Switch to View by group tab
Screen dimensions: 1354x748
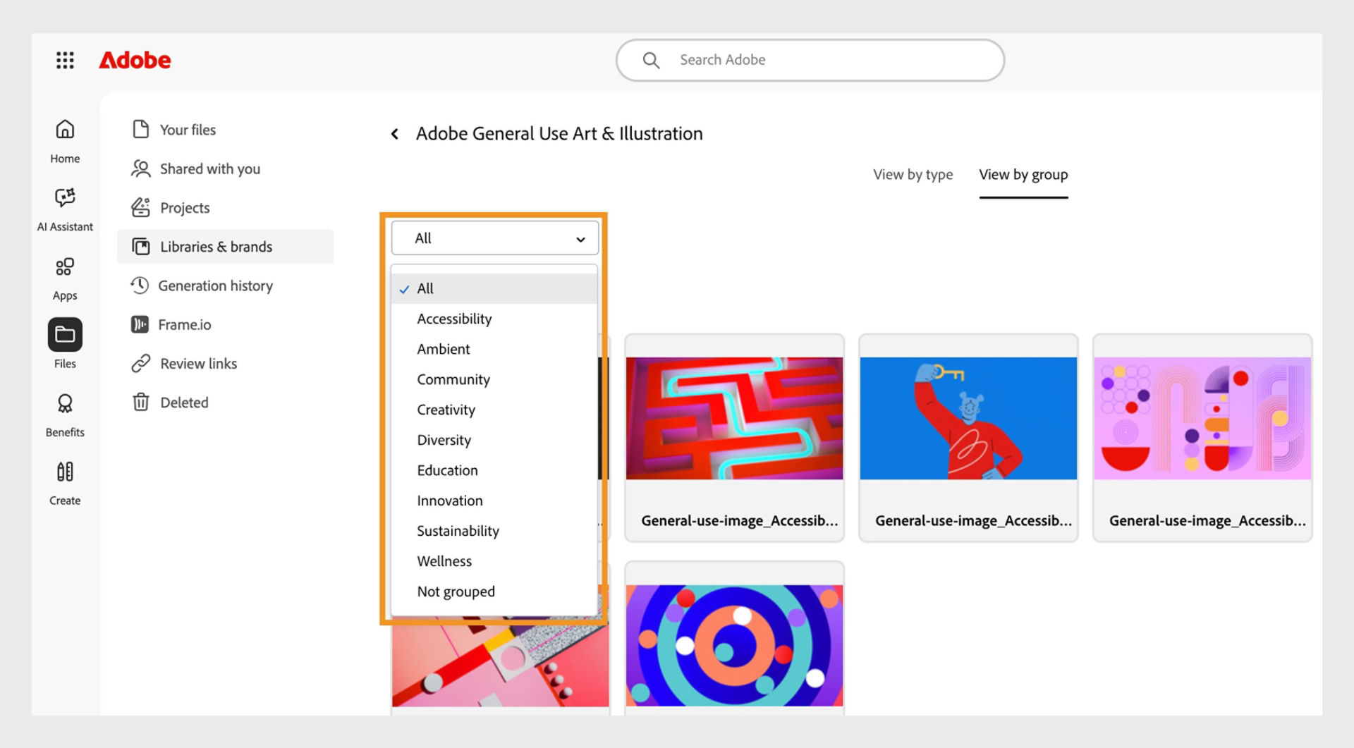[x=1023, y=175]
